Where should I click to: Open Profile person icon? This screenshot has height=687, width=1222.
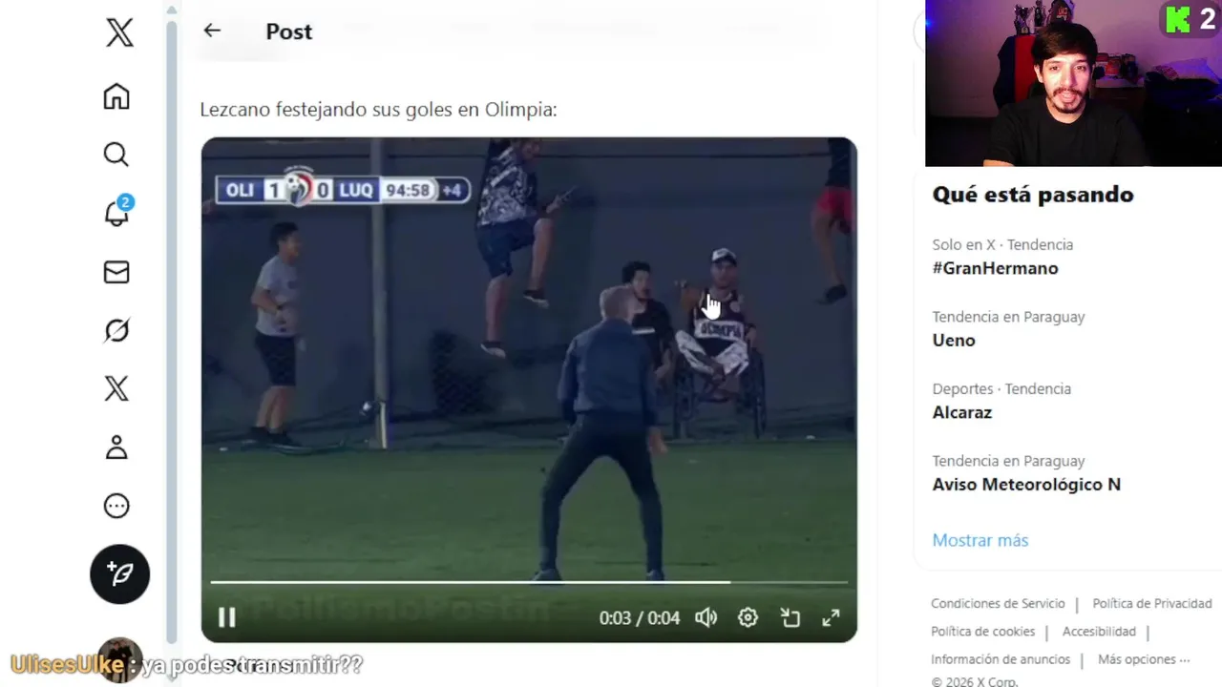[116, 447]
